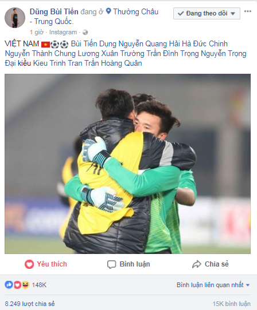Click the red Love reaction icon
Image resolution: width=257 pixels, height=310 pixels.
[17, 285]
